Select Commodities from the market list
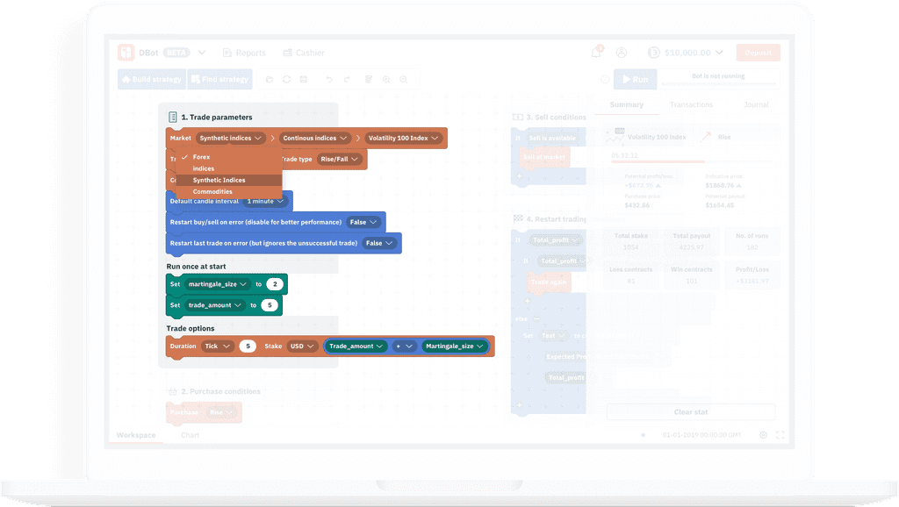The image size is (899, 507). click(212, 191)
